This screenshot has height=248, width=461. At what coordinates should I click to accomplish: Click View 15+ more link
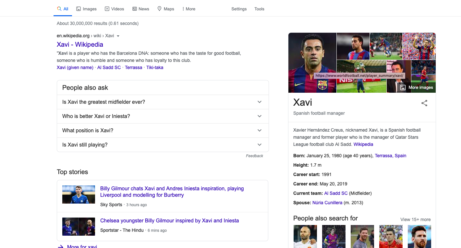pyautogui.click(x=415, y=219)
